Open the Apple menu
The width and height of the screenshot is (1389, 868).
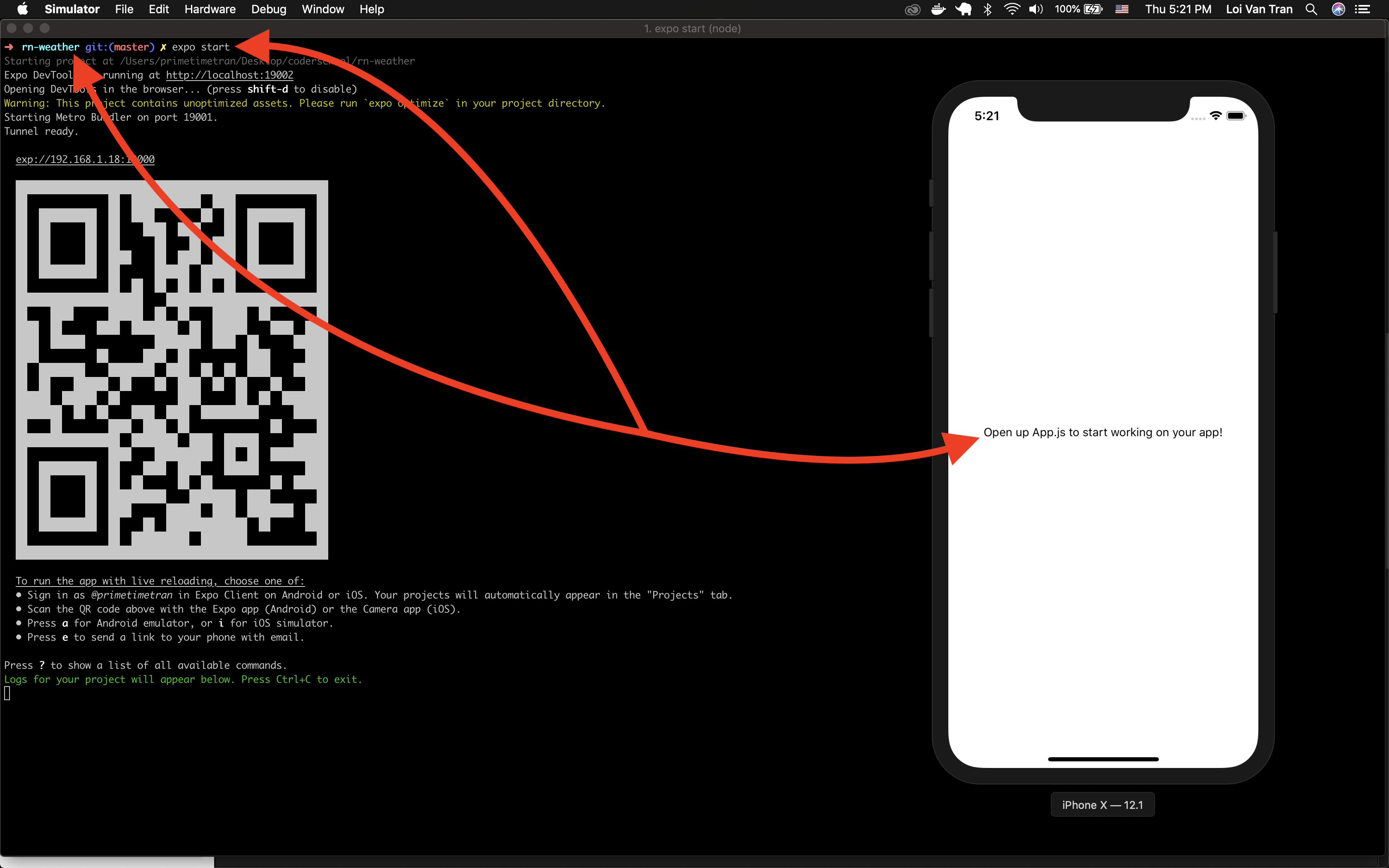(x=23, y=9)
